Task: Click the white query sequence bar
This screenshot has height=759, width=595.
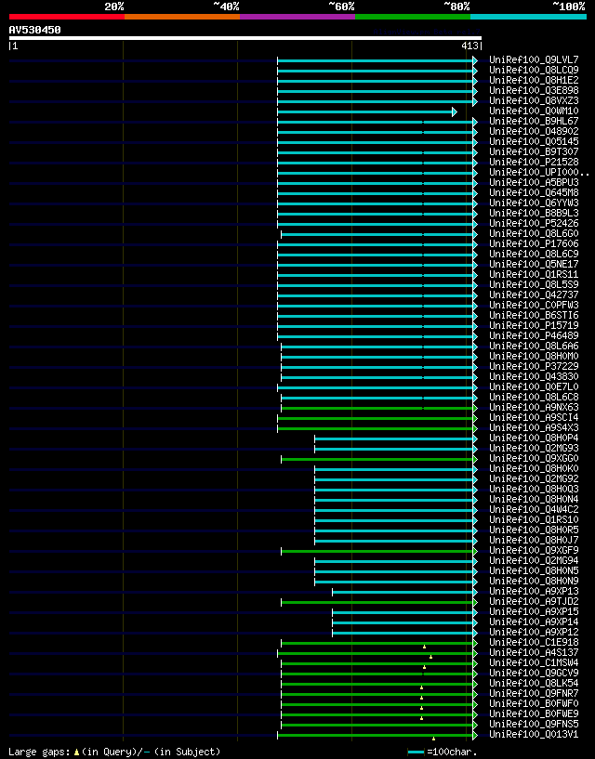Action: [x=245, y=38]
